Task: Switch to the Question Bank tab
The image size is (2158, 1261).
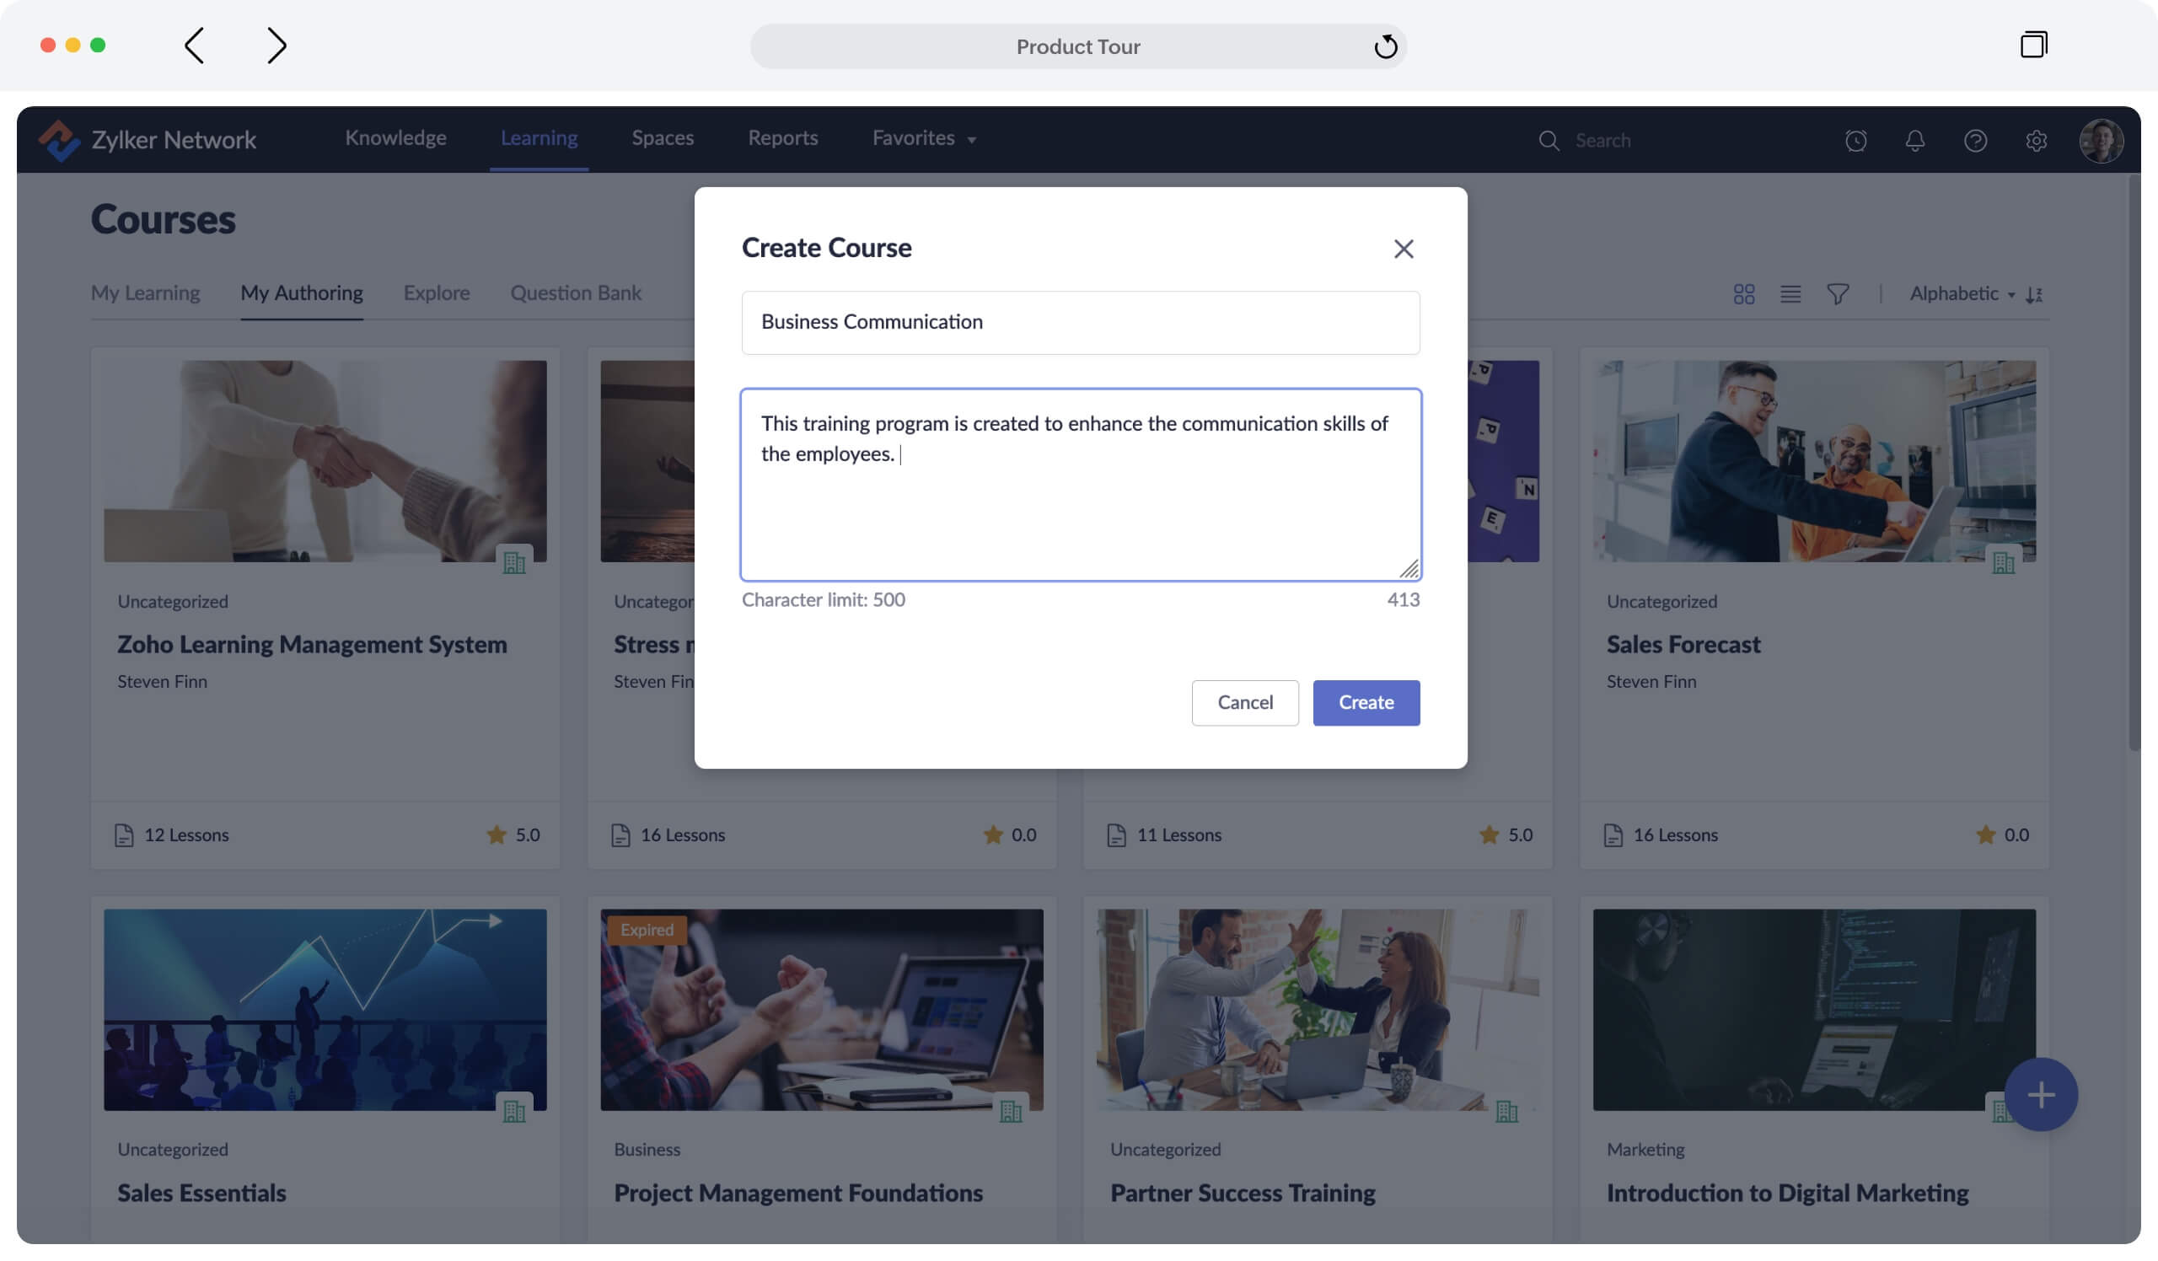Action: [576, 292]
